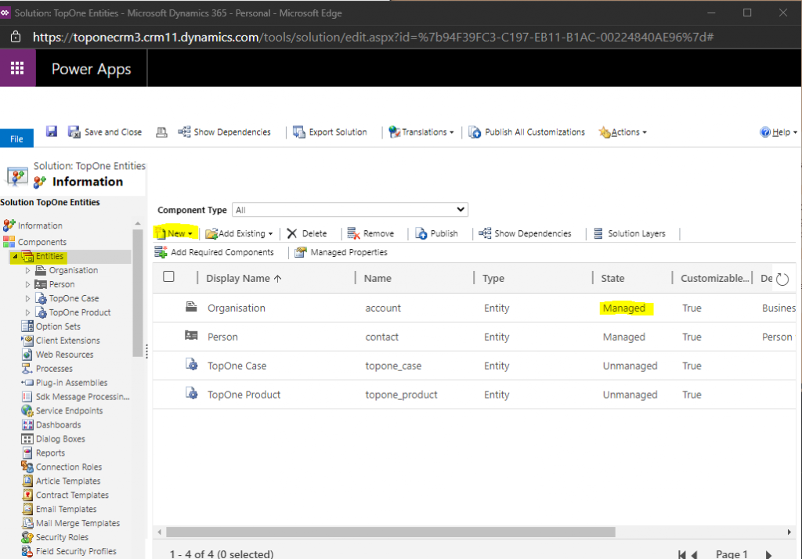The height and width of the screenshot is (559, 802).
Task: Open the File menu
Action: (16, 139)
